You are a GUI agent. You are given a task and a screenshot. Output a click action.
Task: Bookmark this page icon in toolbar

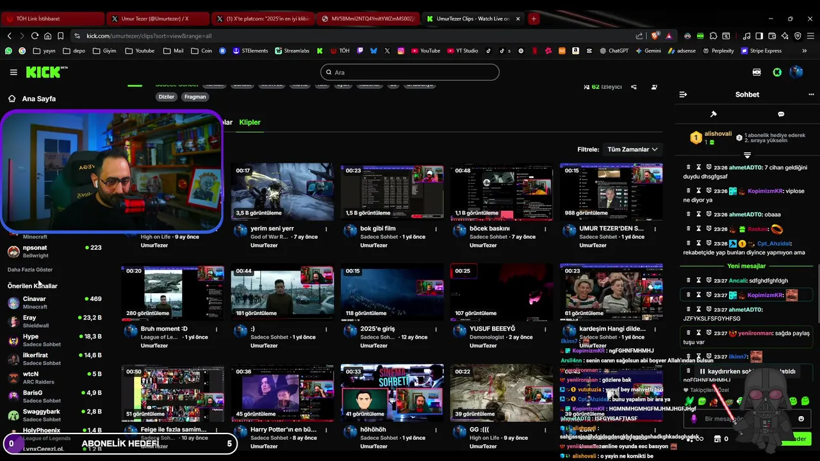(61, 36)
